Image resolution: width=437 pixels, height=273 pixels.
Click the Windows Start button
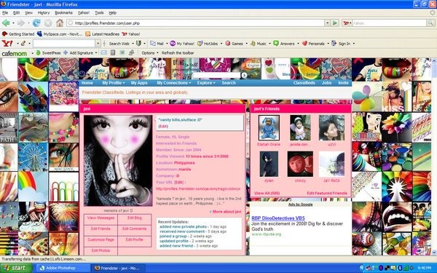(x=16, y=268)
